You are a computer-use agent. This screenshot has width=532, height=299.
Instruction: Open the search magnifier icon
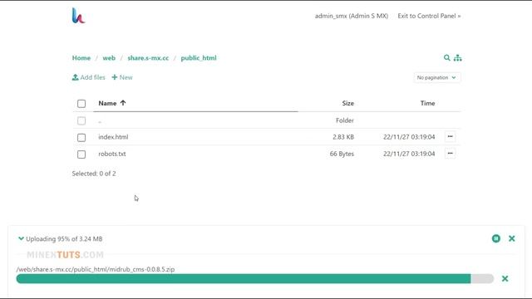[x=447, y=57]
